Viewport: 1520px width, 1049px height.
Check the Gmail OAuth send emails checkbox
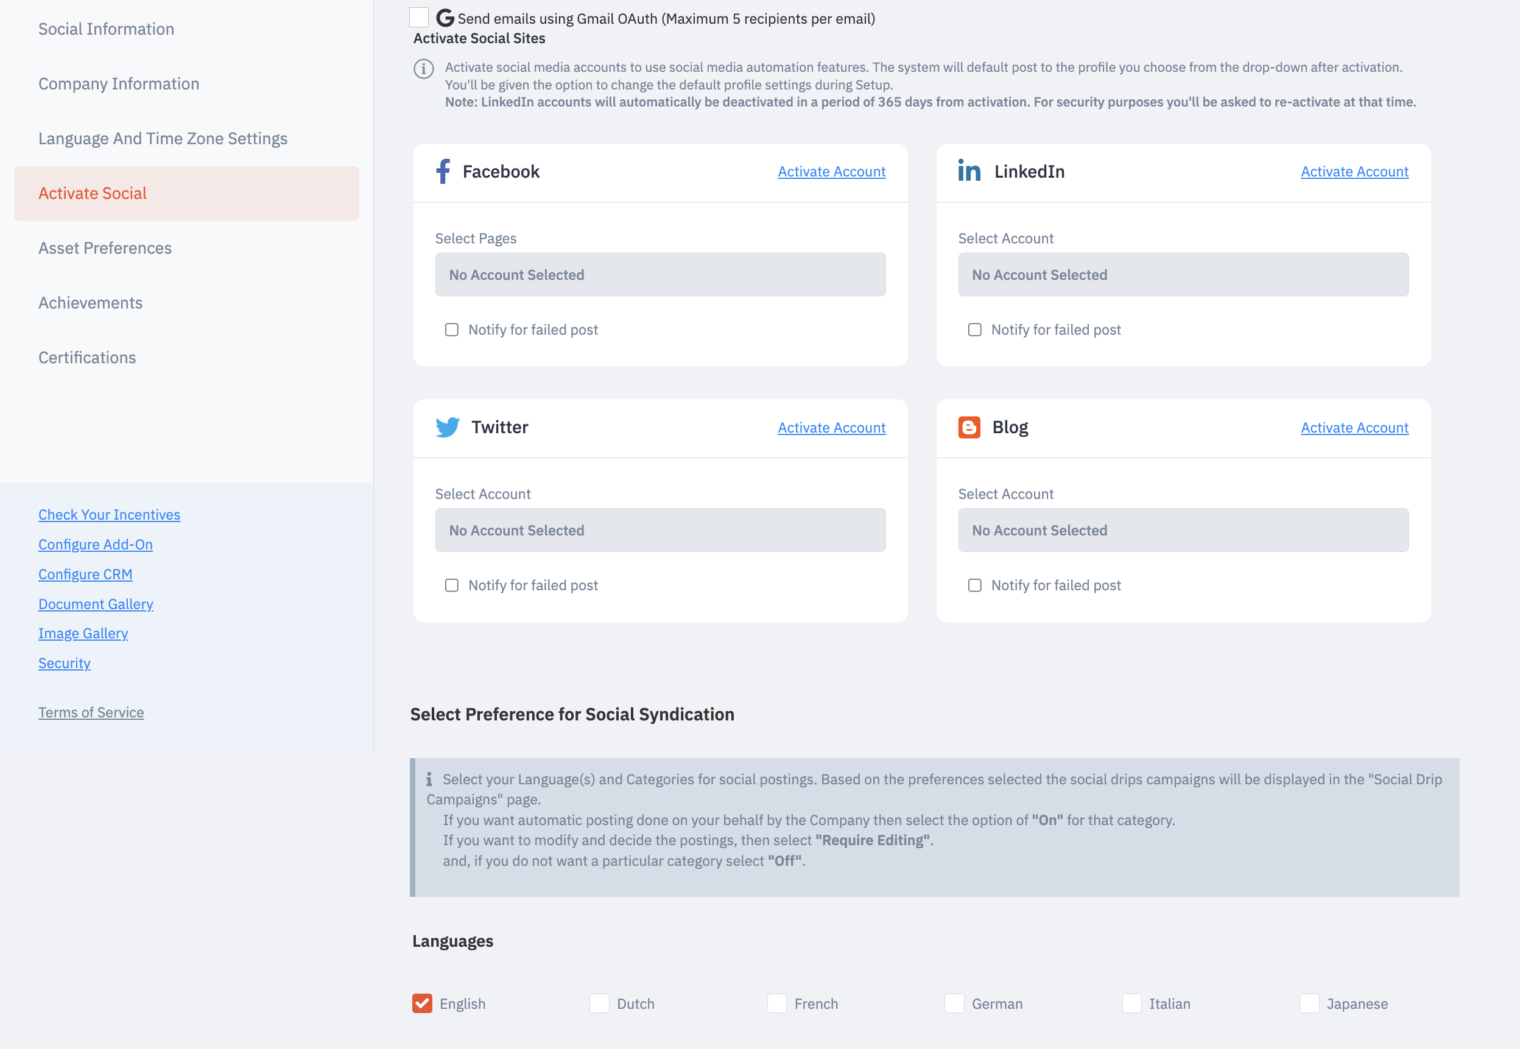418,18
